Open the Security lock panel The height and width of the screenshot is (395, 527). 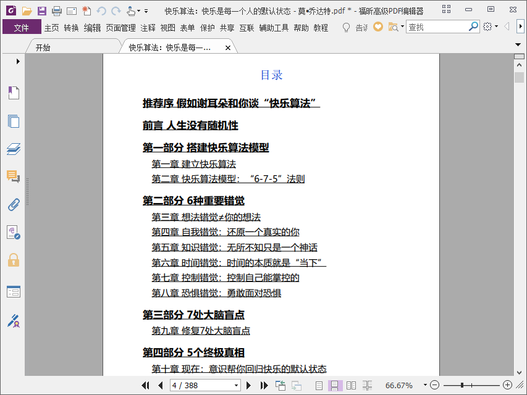pyautogui.click(x=14, y=260)
